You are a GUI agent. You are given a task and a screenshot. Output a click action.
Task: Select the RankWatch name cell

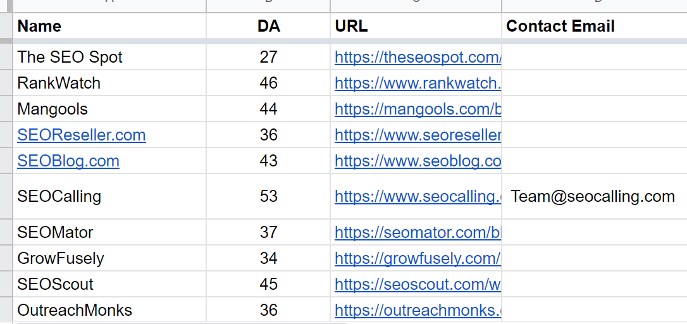tap(109, 83)
